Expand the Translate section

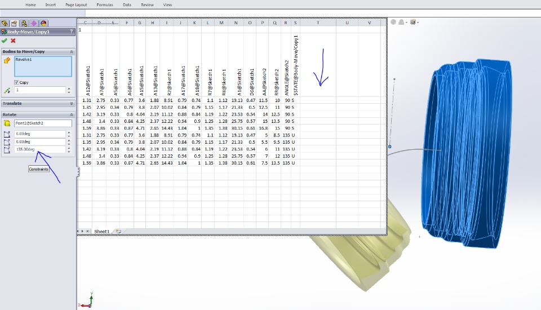[72, 104]
